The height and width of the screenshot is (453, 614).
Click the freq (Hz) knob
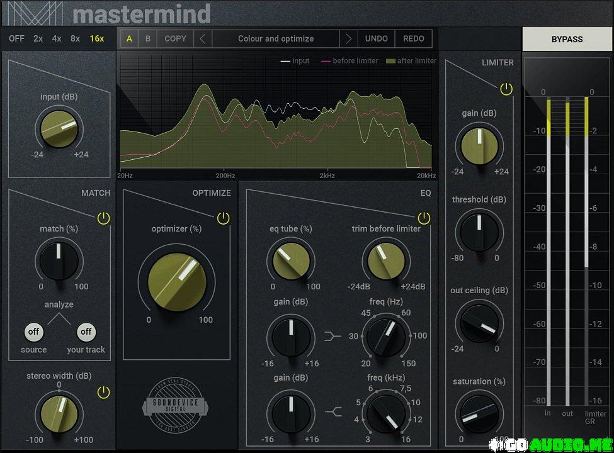click(x=386, y=337)
